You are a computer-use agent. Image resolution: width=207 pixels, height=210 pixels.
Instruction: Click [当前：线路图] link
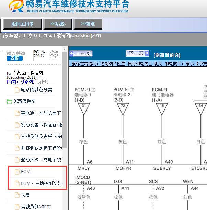[x=21, y=82]
